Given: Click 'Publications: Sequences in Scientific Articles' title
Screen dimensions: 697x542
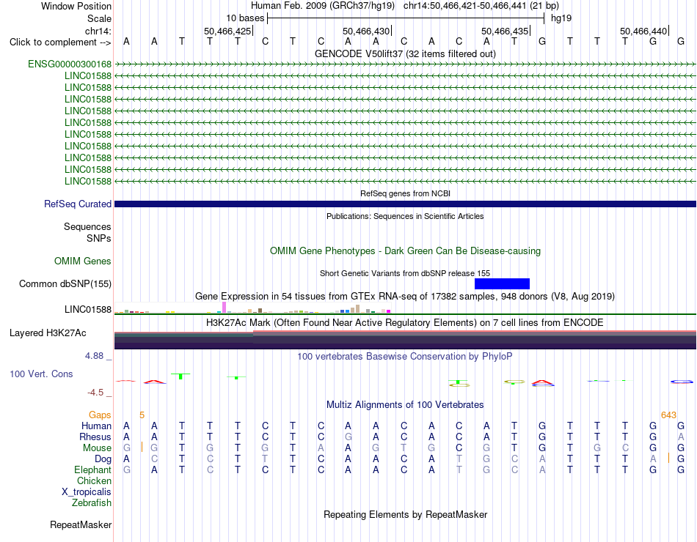Looking at the screenshot, I should click(405, 216).
